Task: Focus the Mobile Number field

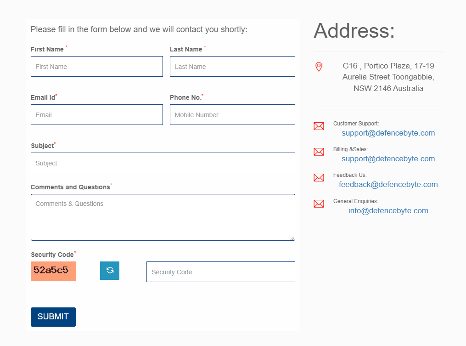Action: [x=232, y=114]
